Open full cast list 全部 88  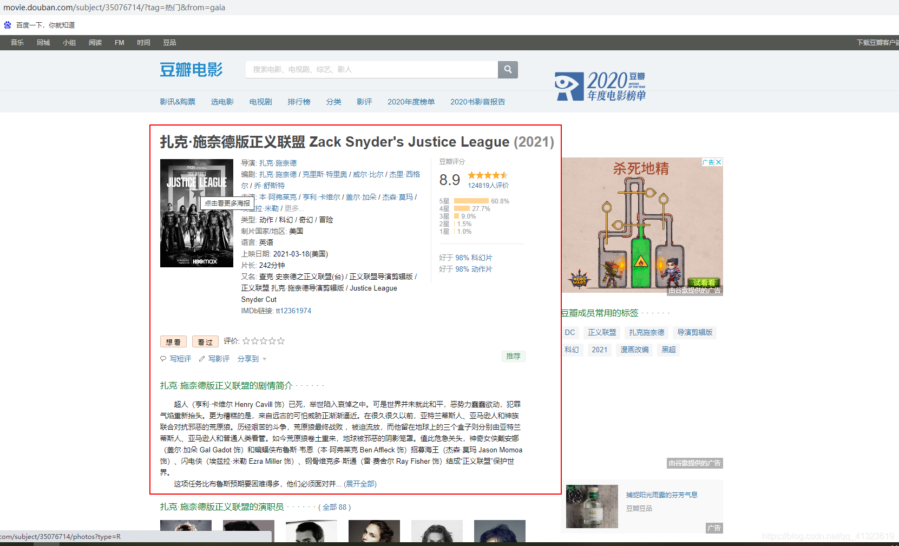point(334,507)
